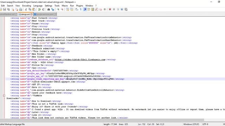
Task: Undo the last edit with the green arrow
Action: (39, 9)
